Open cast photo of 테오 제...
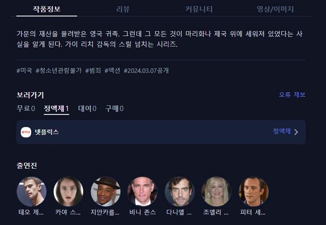 (32, 192)
